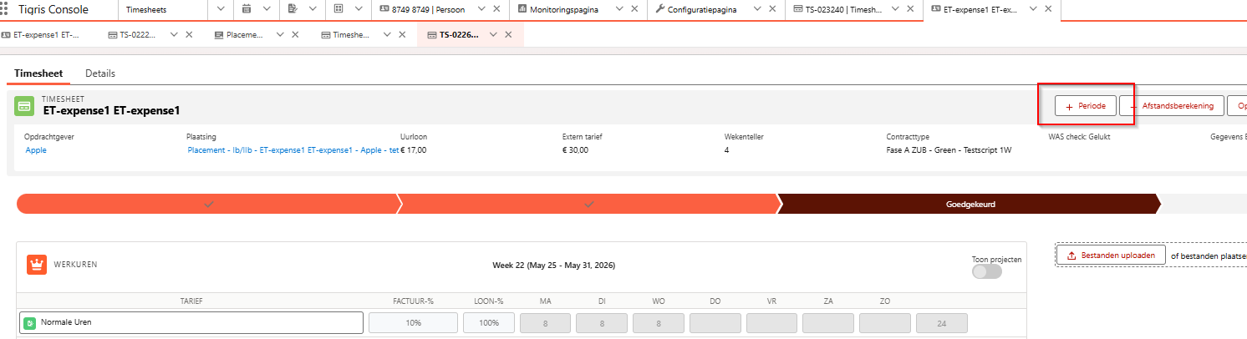Open chevron menu of 8749 Persoon tab
The image size is (1247, 339).
pyautogui.click(x=482, y=9)
